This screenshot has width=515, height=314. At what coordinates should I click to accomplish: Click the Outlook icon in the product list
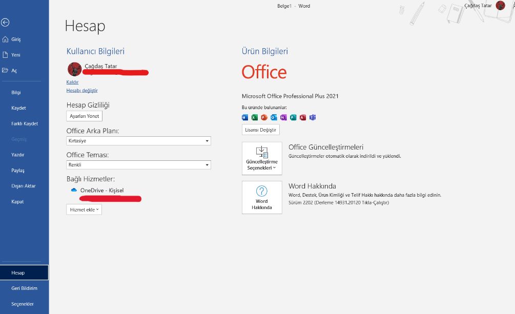(x=274, y=117)
